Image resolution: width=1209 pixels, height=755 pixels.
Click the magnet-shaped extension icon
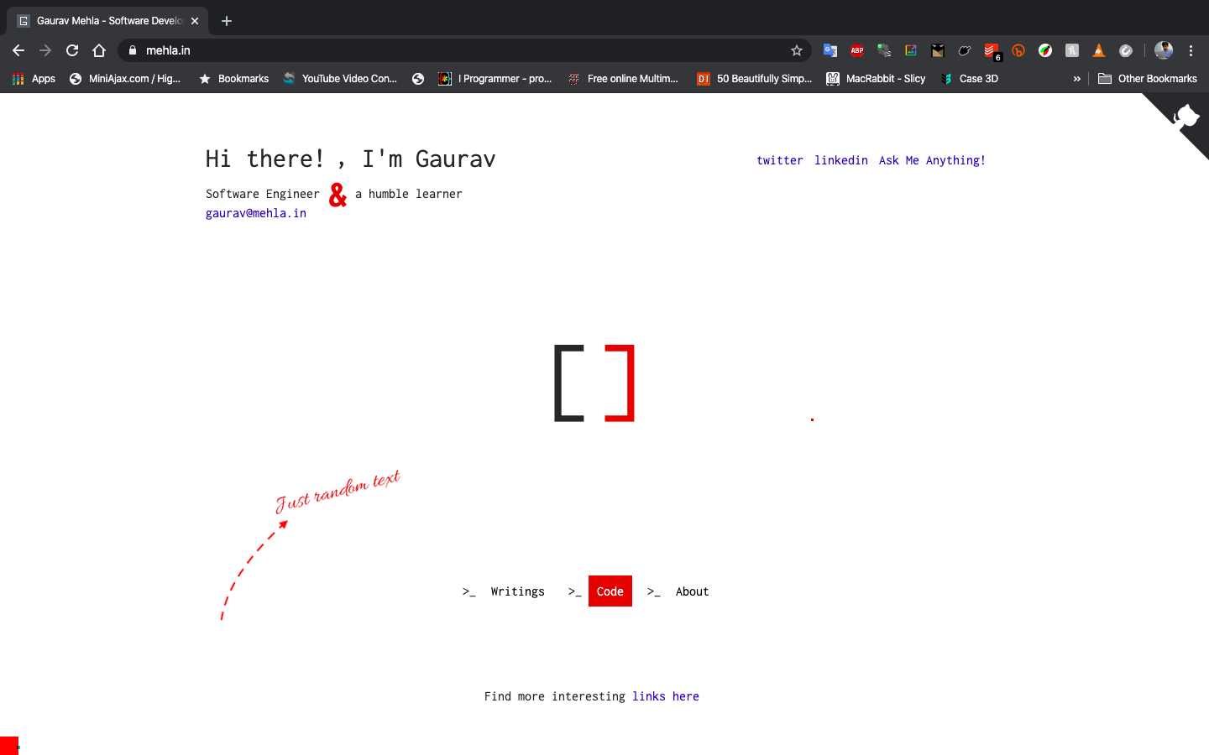tap(1126, 50)
